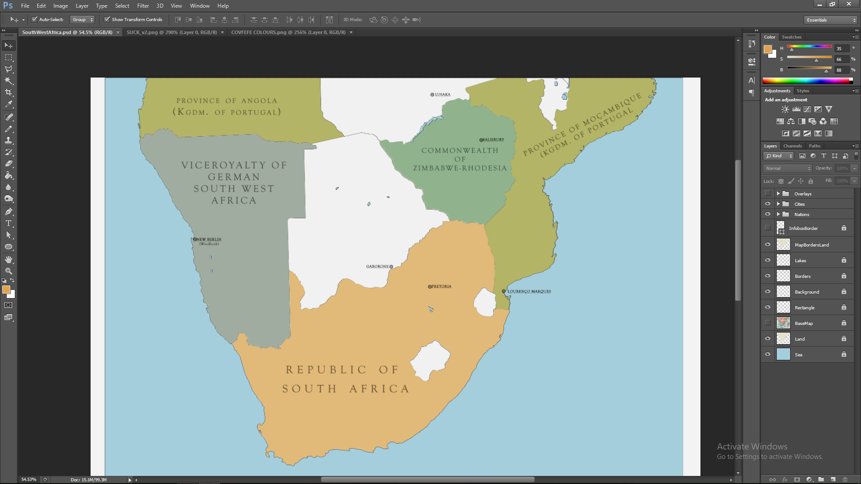Click the Hue value input field

[841, 48]
